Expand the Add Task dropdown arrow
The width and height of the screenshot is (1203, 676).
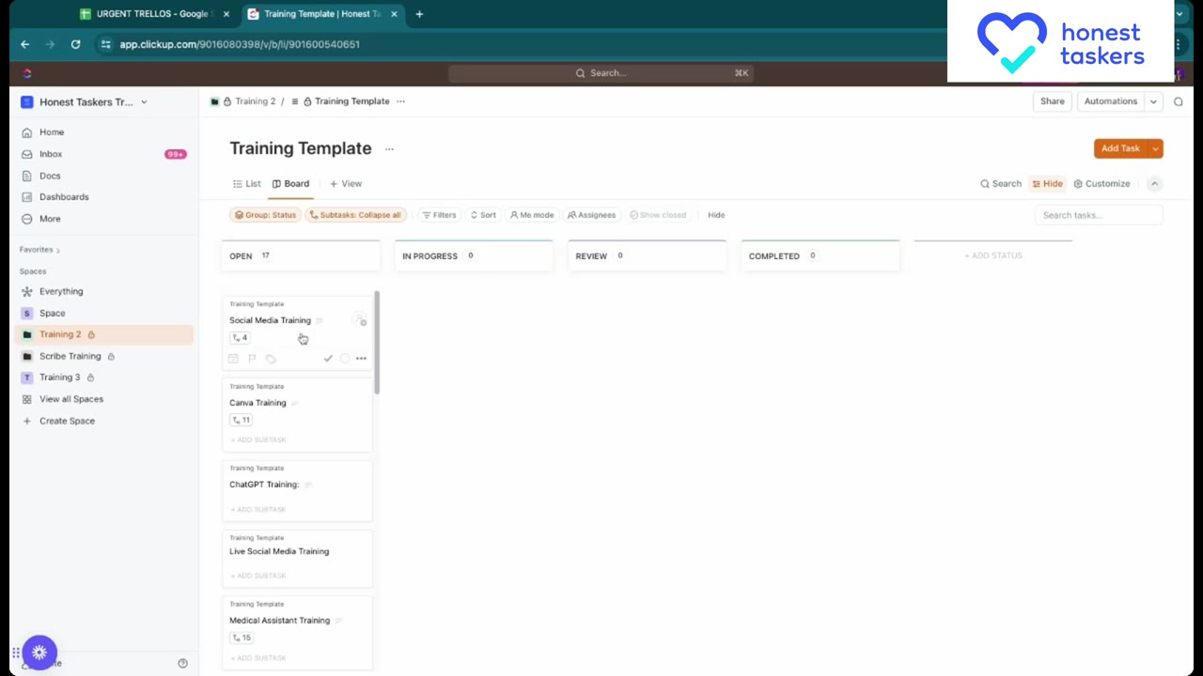pos(1155,148)
